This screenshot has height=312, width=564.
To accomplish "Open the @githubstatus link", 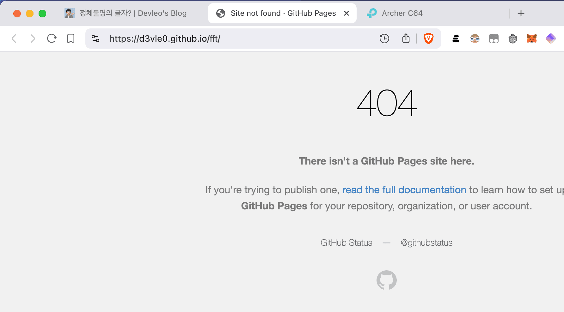I will click(426, 243).
